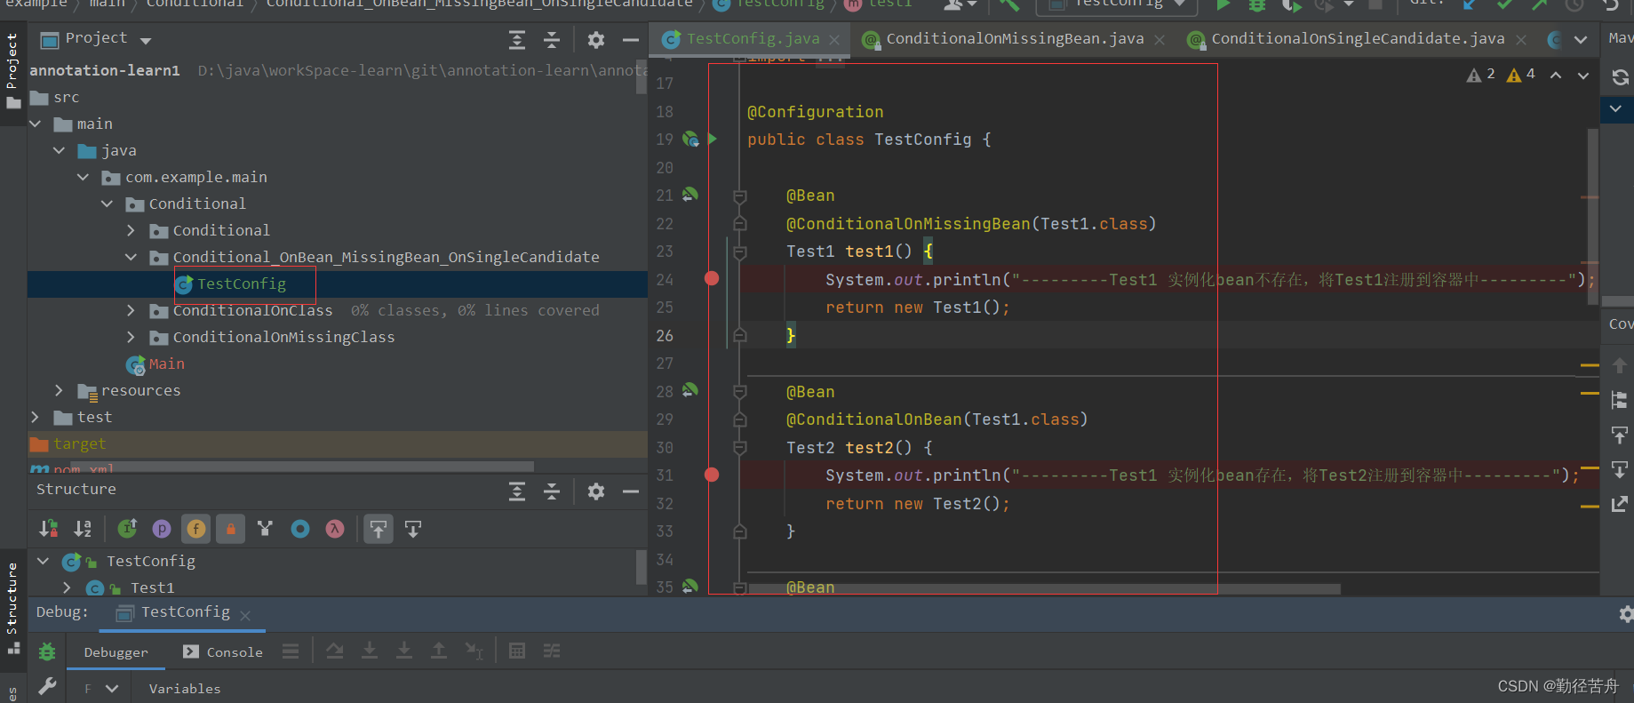Click flatten packages icon in Coverage panel
The width and height of the screenshot is (1634, 703).
pyautogui.click(x=1619, y=400)
